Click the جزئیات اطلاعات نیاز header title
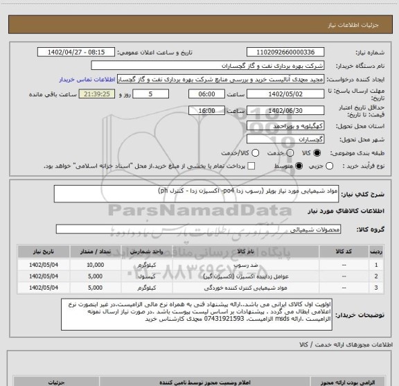 click(353, 25)
